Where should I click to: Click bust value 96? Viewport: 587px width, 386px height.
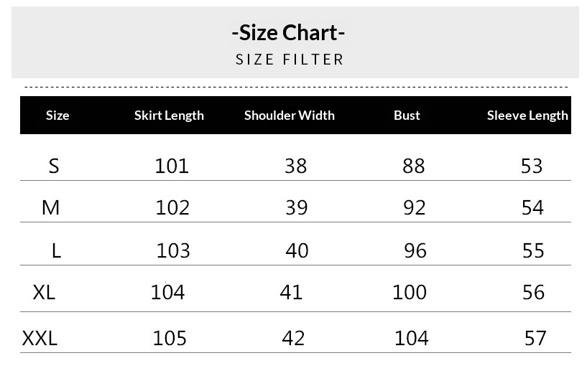pyautogui.click(x=415, y=250)
